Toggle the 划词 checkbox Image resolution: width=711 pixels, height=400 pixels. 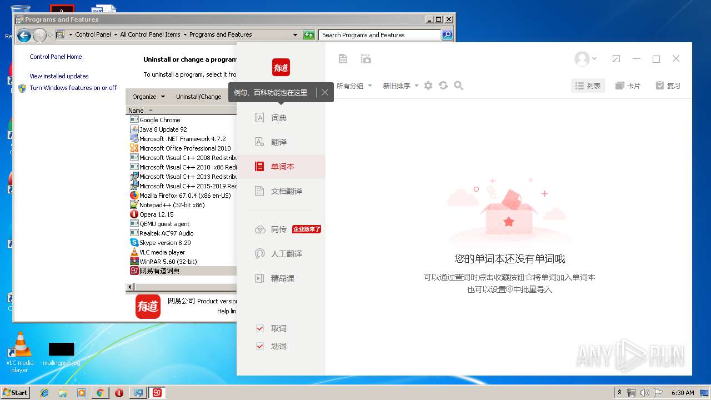[x=259, y=346]
